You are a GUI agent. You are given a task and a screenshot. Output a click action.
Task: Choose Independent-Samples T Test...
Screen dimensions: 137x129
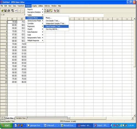click(56, 24)
